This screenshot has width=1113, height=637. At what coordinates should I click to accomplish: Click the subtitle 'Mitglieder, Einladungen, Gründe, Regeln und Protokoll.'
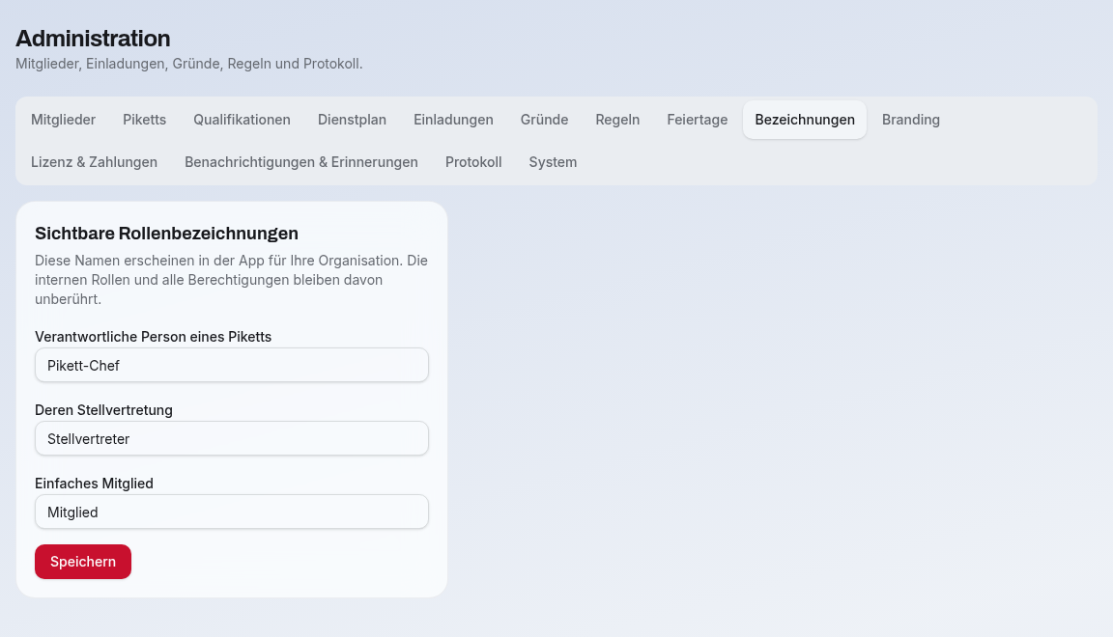188,64
